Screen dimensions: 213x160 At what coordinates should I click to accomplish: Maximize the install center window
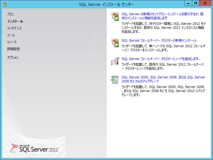195,3
